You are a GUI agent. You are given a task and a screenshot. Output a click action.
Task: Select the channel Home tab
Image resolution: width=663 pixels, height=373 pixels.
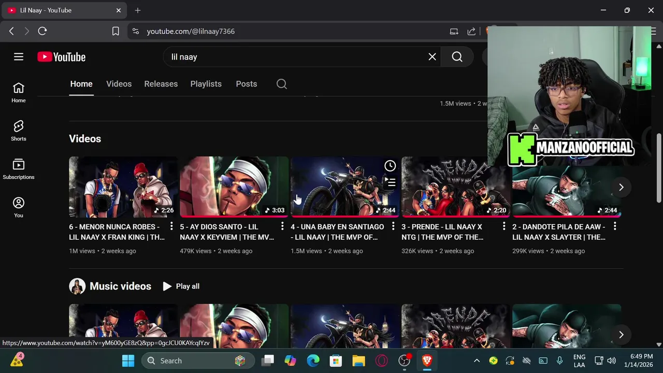pyautogui.click(x=81, y=84)
